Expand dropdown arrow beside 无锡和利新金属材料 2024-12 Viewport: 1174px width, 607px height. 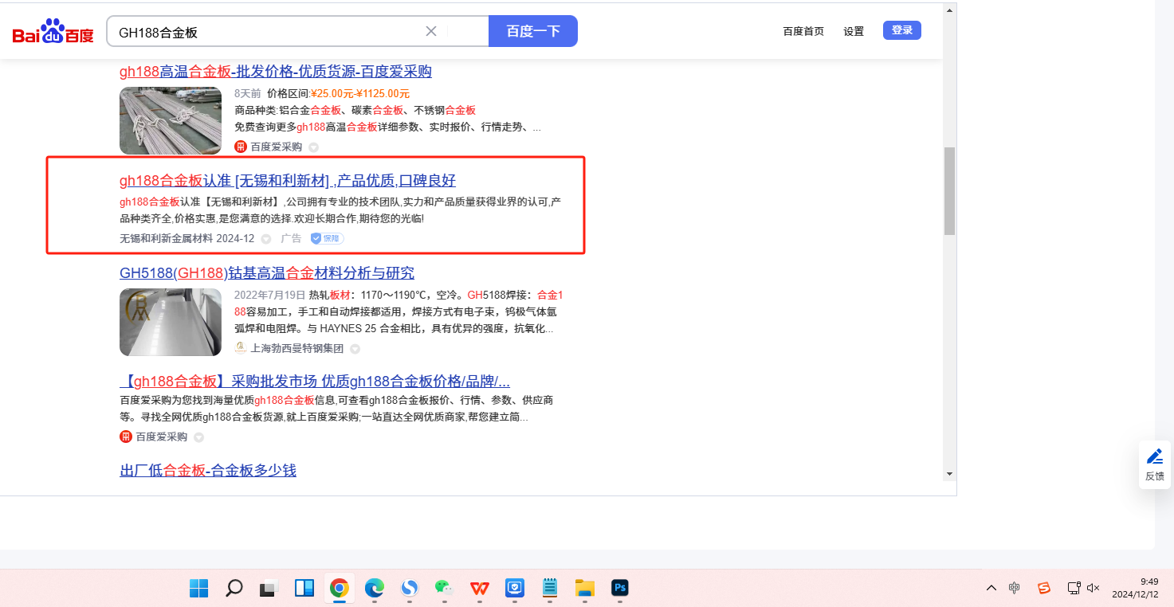point(266,239)
